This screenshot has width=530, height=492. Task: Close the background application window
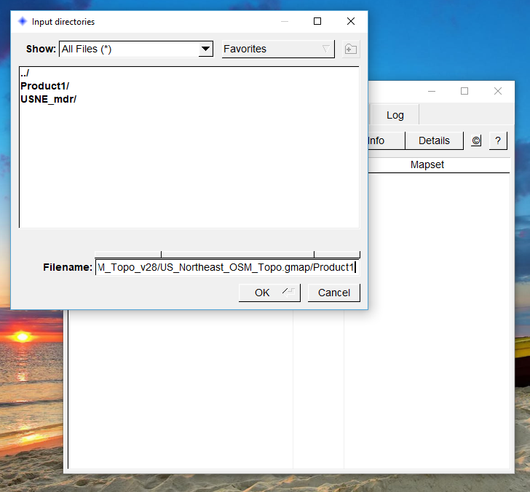[498, 91]
